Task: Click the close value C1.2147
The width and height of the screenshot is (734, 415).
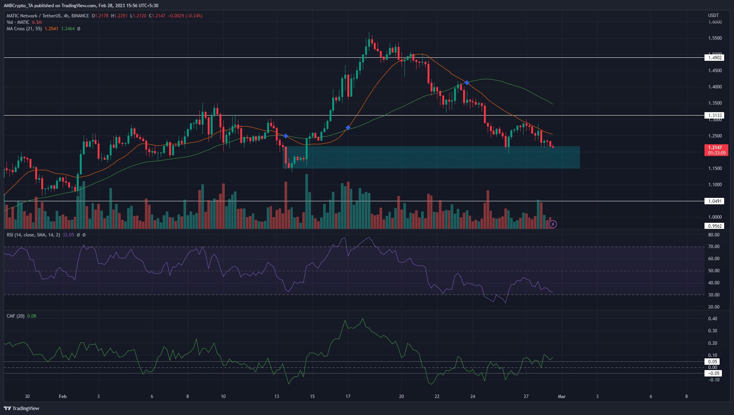Action: click(157, 16)
